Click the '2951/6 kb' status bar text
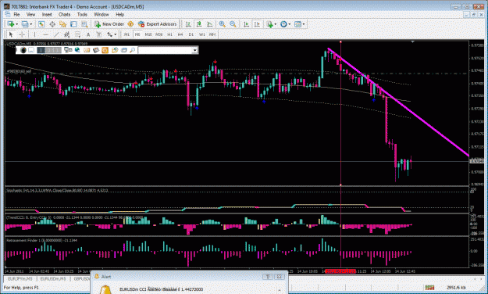Viewport: 488px width, 294px height. 456,287
